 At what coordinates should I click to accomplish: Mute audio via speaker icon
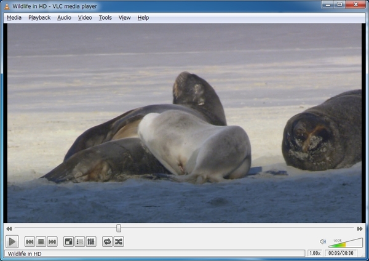pyautogui.click(x=323, y=242)
